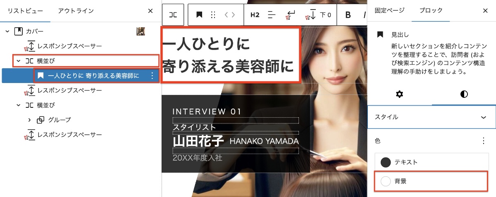496x197 pixels.
Task: Collapse the カバー block in list view
Action: [7, 31]
